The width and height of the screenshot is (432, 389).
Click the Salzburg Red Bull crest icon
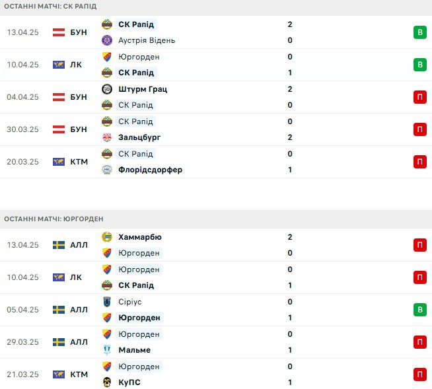click(107, 137)
